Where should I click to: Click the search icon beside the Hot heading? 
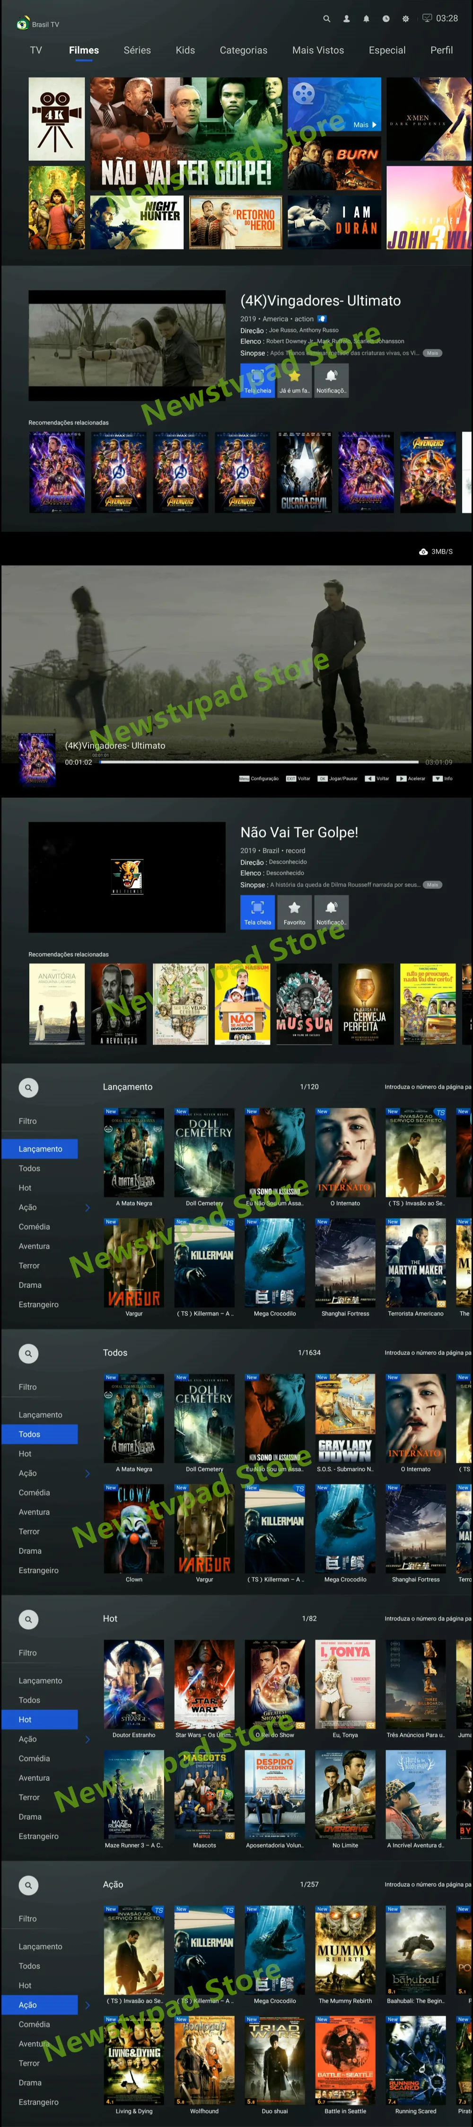(28, 1619)
